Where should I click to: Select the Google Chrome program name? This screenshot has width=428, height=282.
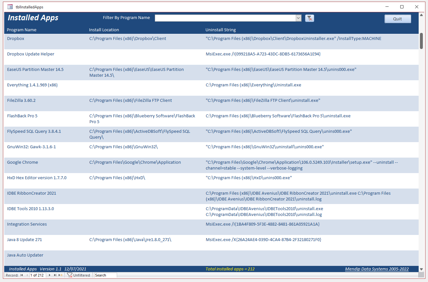tap(23, 162)
